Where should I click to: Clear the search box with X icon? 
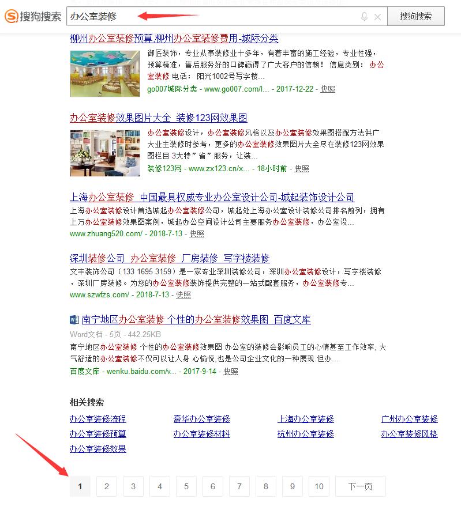(377, 17)
